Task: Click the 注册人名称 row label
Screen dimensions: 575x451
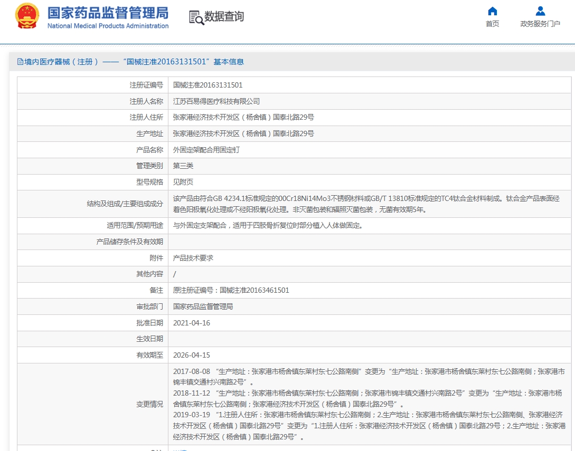Action: coord(146,101)
